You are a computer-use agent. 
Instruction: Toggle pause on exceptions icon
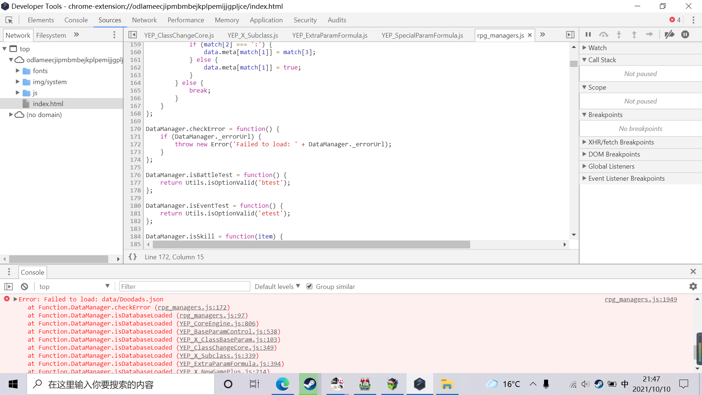pyautogui.click(x=685, y=34)
